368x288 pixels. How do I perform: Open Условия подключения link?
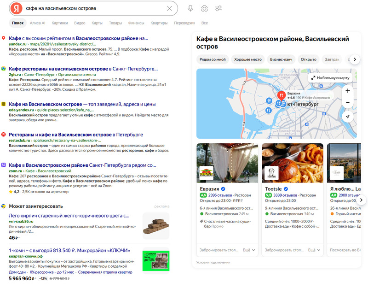pos(213,262)
